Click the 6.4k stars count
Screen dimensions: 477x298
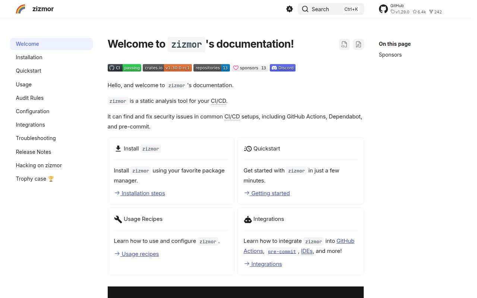coord(419,12)
